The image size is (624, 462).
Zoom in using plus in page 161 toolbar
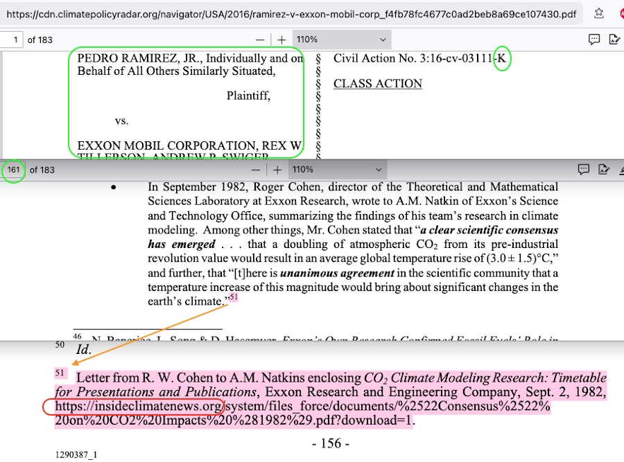coord(277,170)
